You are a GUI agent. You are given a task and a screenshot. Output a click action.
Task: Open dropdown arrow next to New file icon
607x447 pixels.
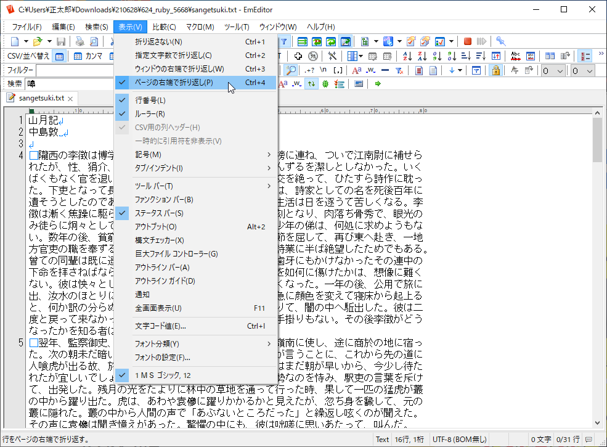(x=26, y=41)
